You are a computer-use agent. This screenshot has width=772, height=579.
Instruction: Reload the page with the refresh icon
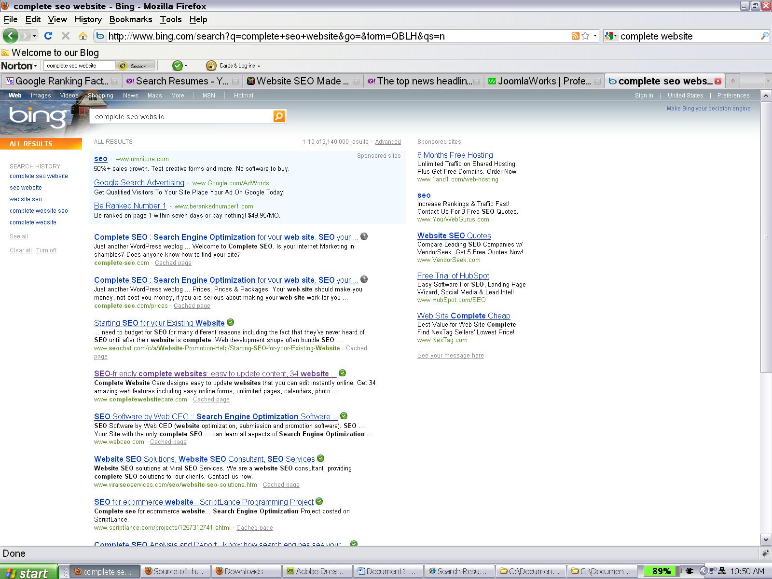click(48, 36)
